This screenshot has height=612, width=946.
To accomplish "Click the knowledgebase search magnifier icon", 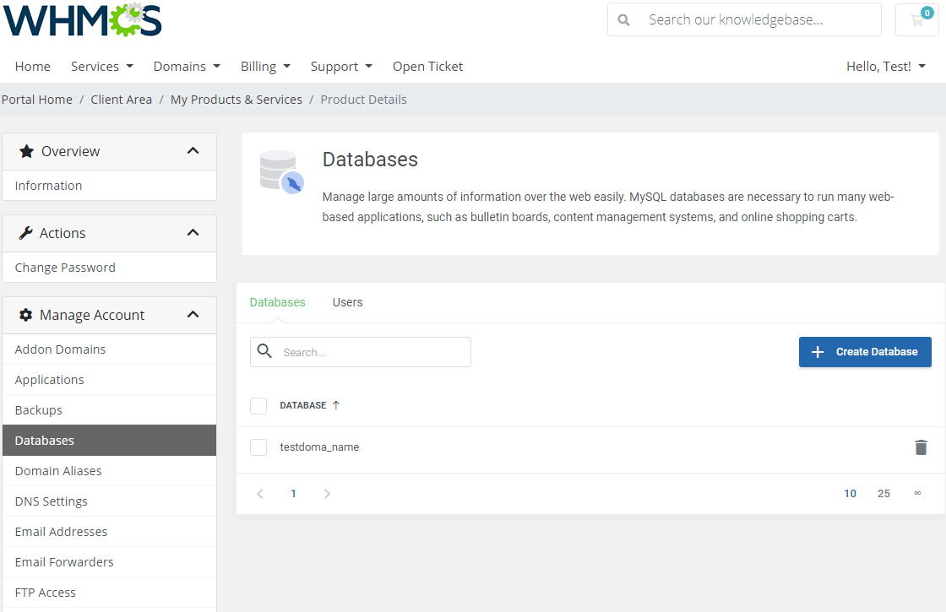I will (x=624, y=20).
